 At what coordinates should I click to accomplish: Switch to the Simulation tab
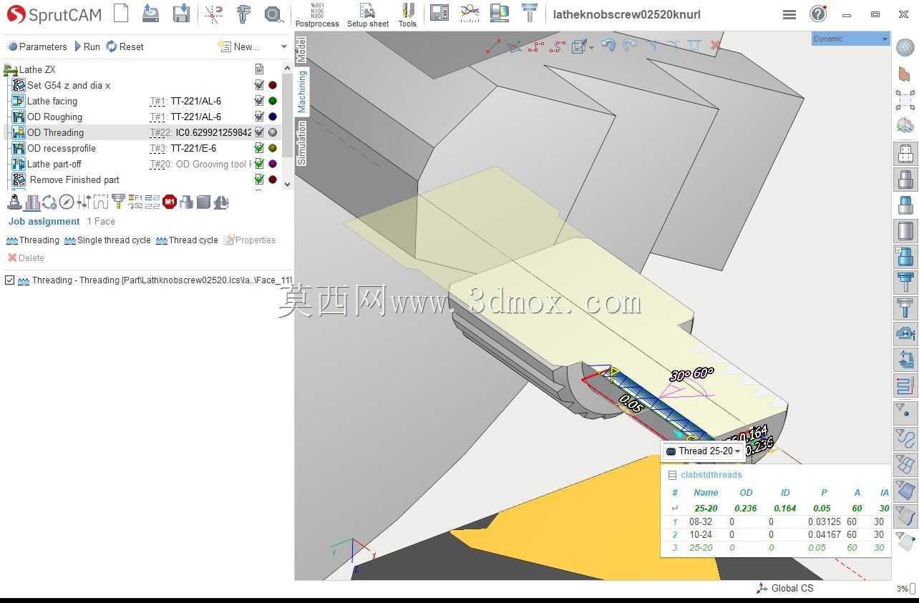pos(301,143)
